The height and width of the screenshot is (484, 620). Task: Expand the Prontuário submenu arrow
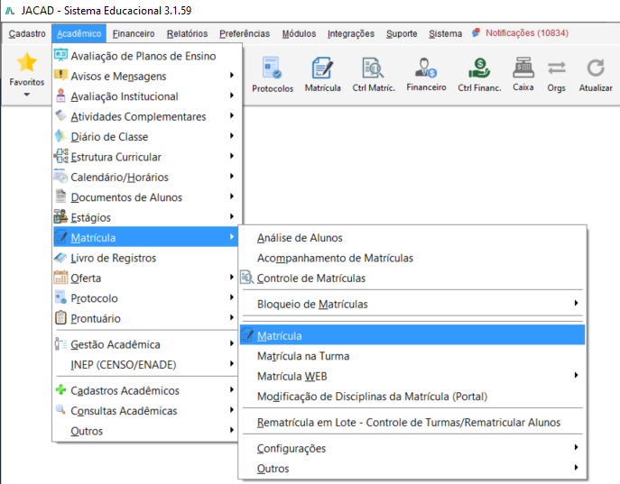[232, 317]
